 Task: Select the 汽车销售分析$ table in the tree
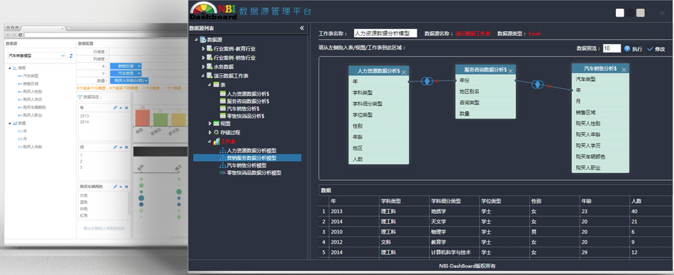click(x=244, y=109)
